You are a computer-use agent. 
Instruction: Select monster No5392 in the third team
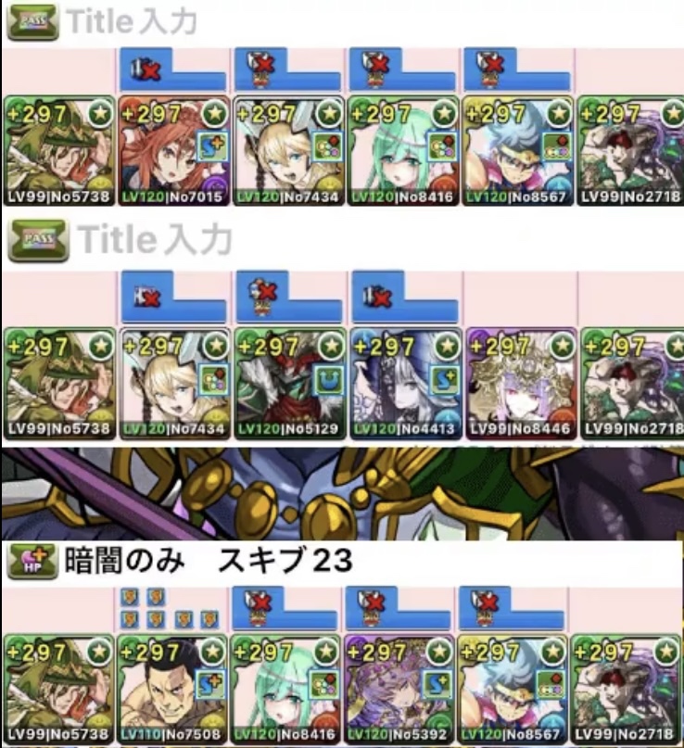(x=399, y=689)
